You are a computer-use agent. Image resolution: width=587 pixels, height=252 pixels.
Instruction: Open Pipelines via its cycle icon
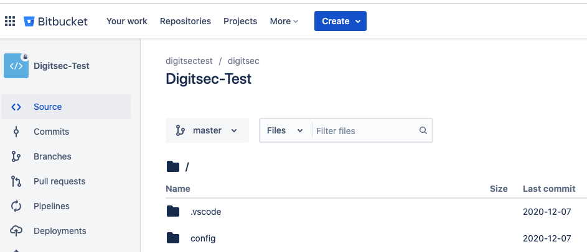point(16,206)
